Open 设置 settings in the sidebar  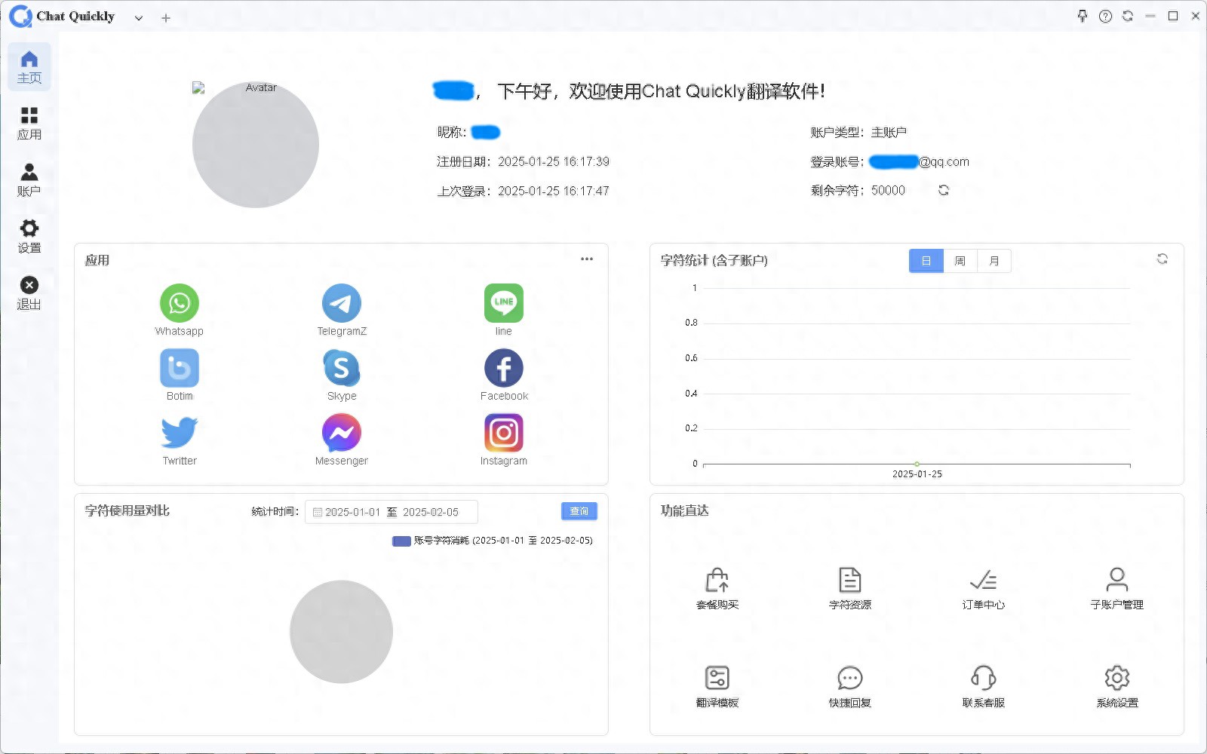[x=29, y=237]
